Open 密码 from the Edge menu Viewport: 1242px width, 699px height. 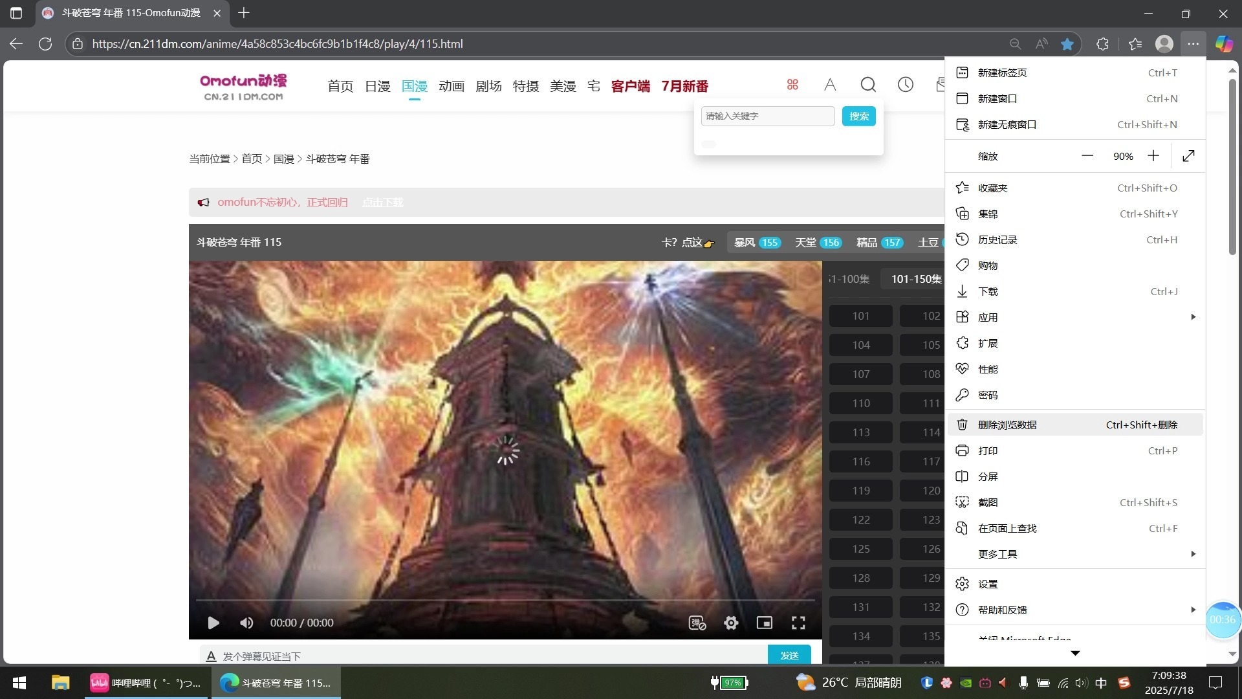point(1075,395)
